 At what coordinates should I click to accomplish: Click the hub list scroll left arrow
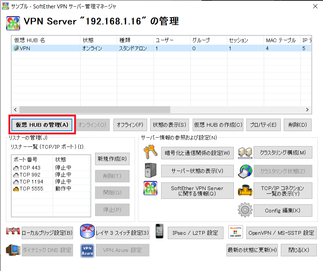[15, 110]
